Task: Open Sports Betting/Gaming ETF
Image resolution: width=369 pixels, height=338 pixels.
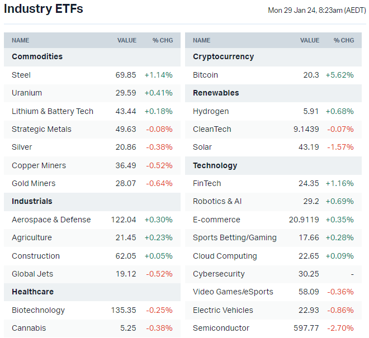Action: [235, 237]
